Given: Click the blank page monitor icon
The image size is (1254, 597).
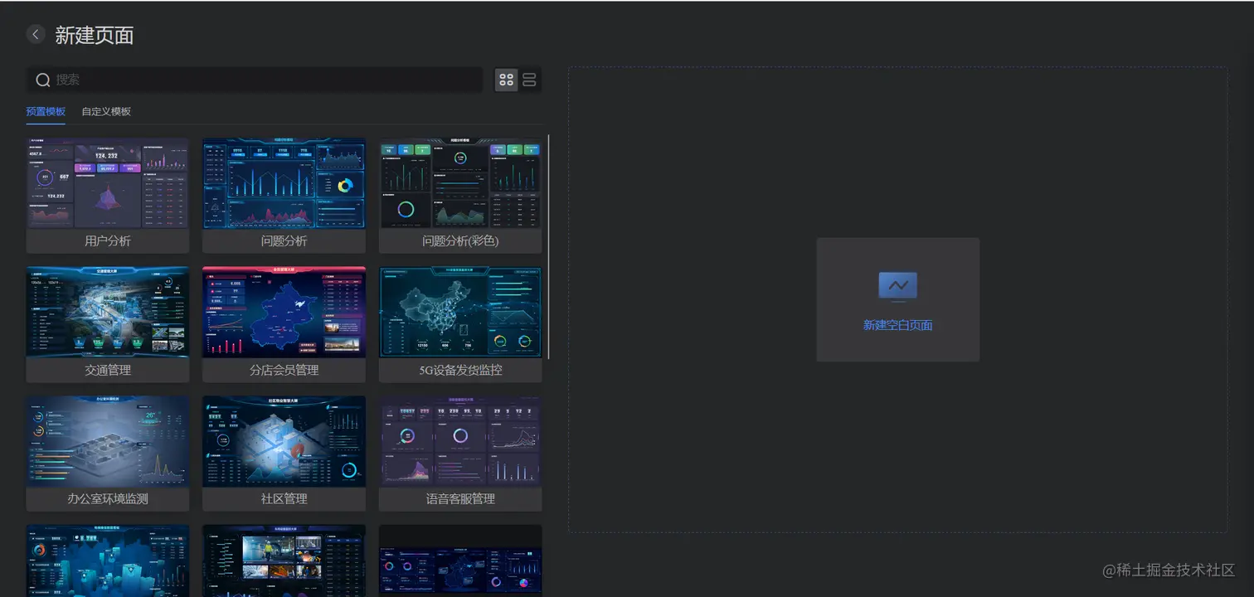Looking at the screenshot, I should 898,287.
